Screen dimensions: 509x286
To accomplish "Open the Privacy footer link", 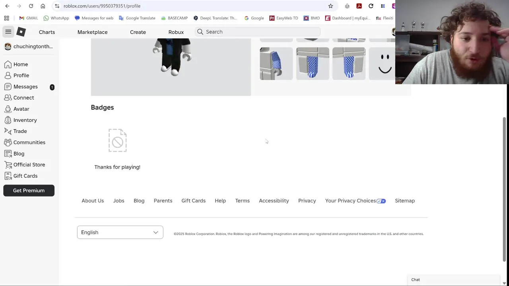I will (307, 201).
